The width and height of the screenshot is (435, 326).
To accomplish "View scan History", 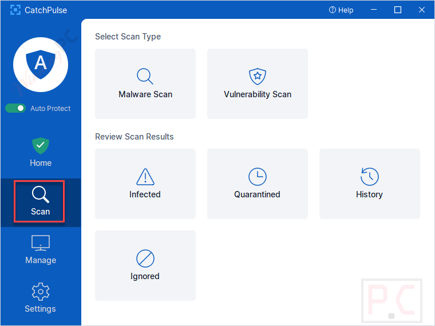I will (370, 184).
